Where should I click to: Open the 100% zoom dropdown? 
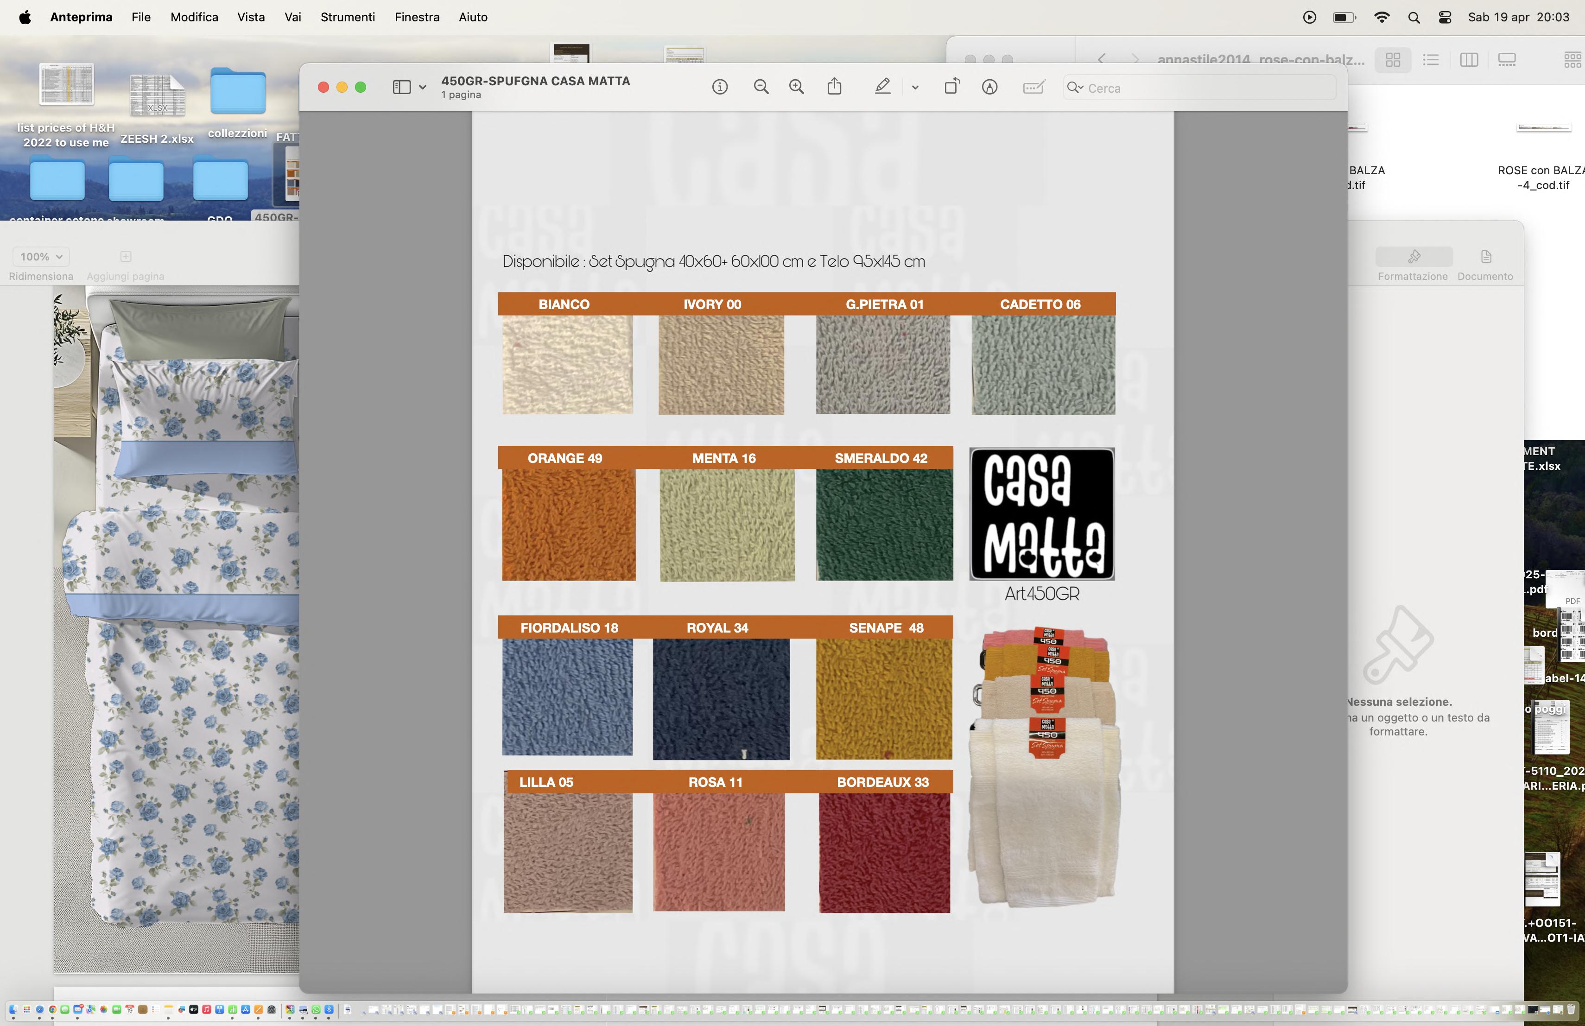pos(41,256)
